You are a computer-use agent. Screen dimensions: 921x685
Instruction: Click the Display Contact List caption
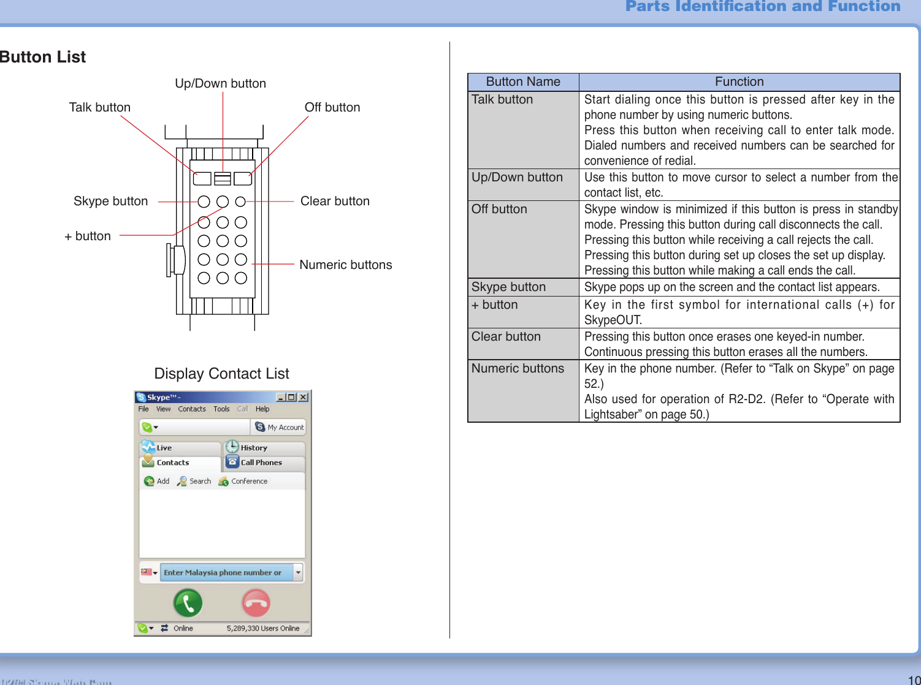click(221, 374)
